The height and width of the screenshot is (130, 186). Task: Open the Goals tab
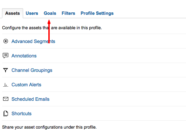point(50,13)
